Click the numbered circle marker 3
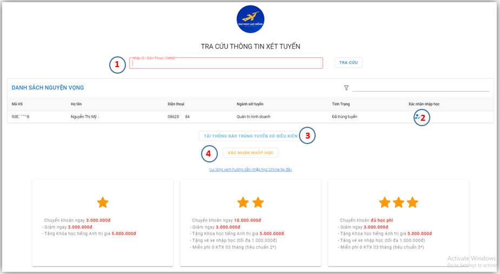Image resolution: width=500 pixels, height=274 pixels. 308,135
